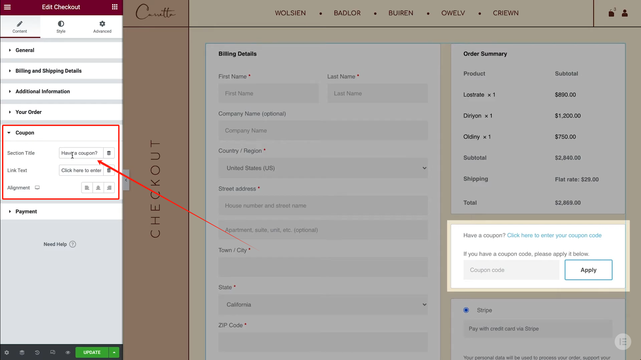
Task: Switch Alignment responsive device via monitor icon
Action: [x=37, y=187]
